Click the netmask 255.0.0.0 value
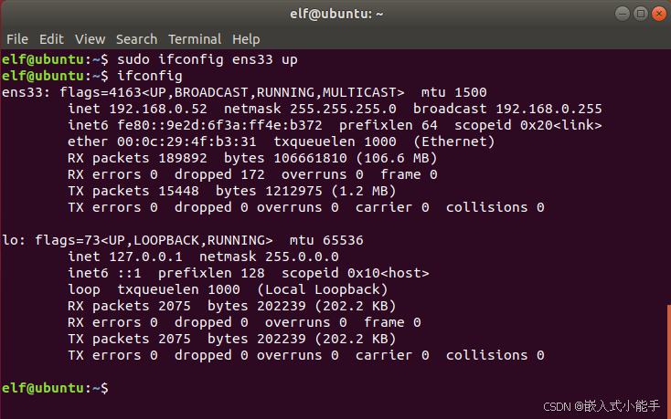This screenshot has width=671, height=419. point(302,257)
